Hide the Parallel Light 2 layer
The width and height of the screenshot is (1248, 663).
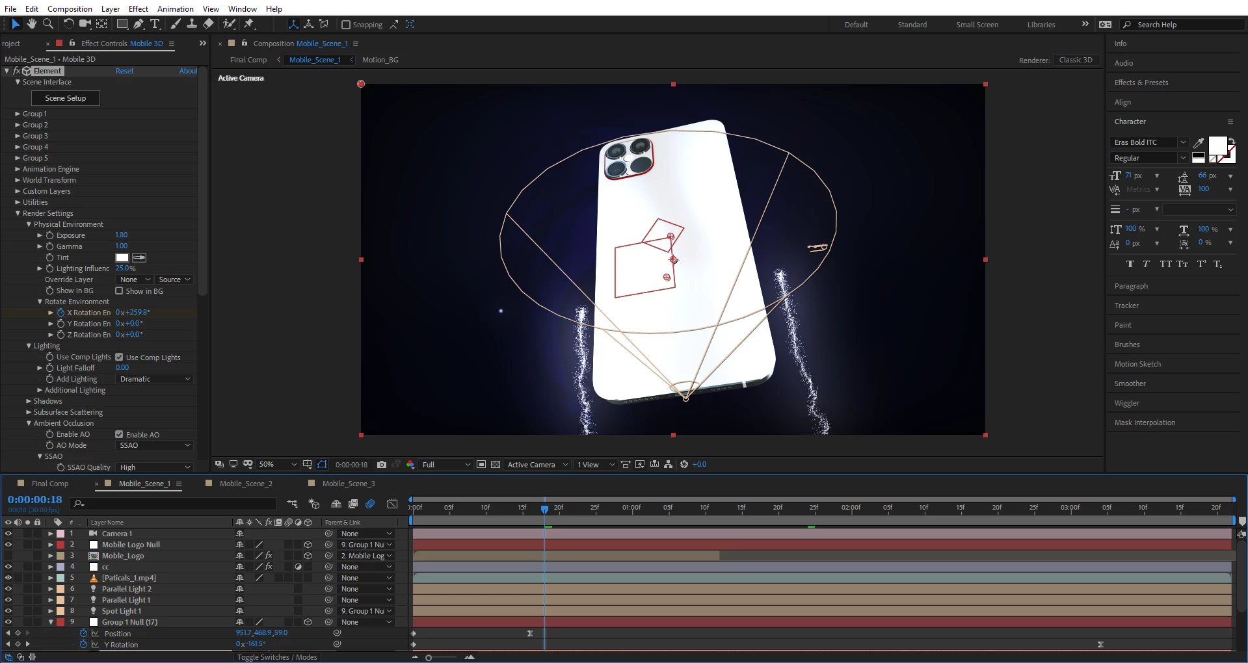8,589
